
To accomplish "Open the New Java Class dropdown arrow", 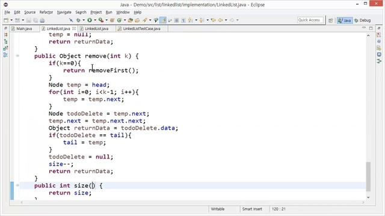I will (125, 20).
